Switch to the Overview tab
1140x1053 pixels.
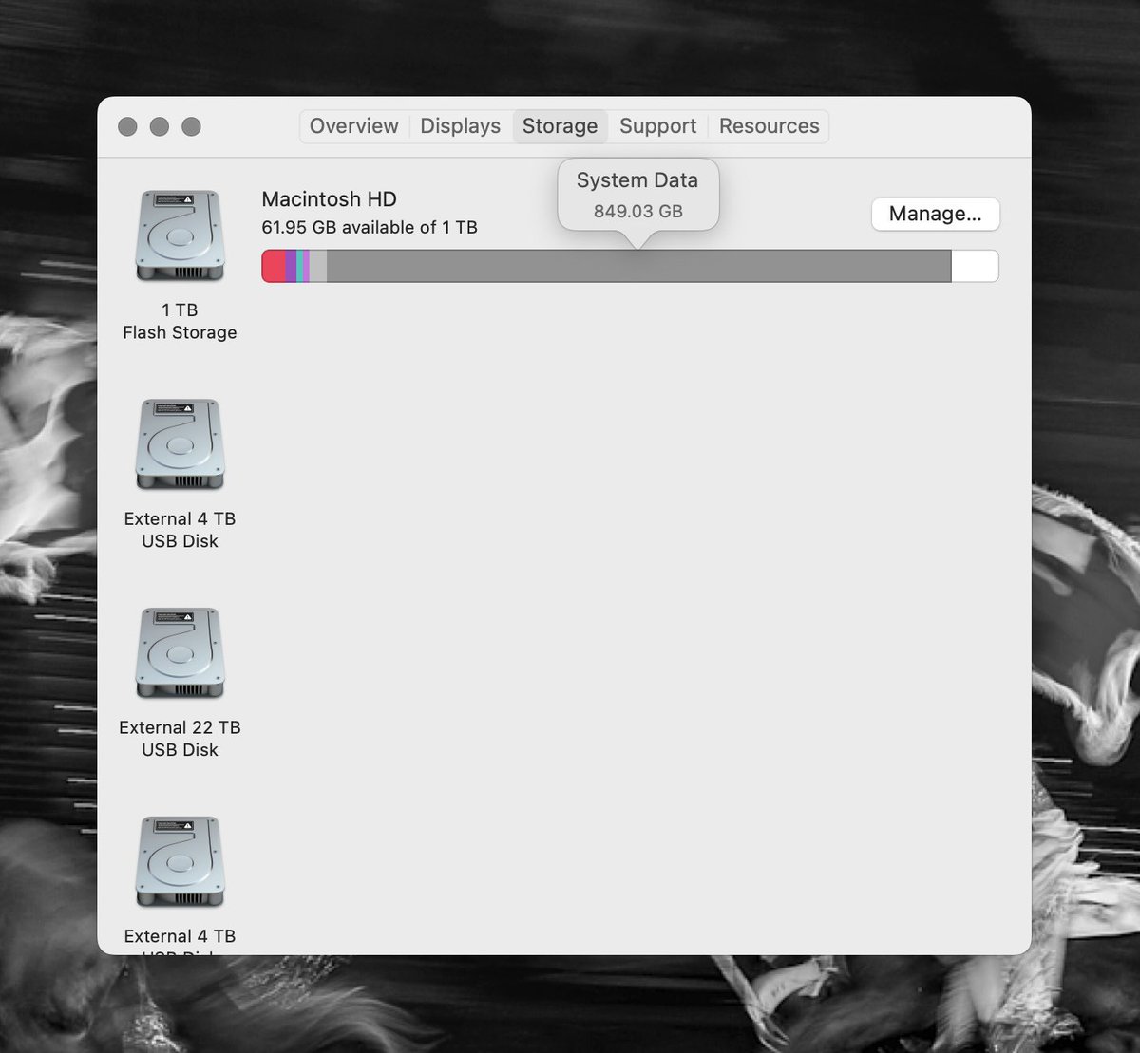point(353,126)
